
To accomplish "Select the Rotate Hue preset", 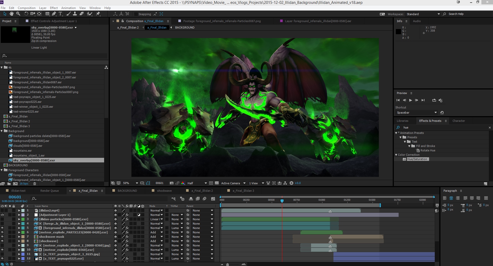I will [428, 150].
